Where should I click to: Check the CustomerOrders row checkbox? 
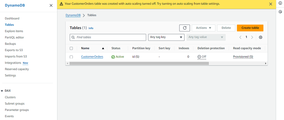click(x=71, y=57)
